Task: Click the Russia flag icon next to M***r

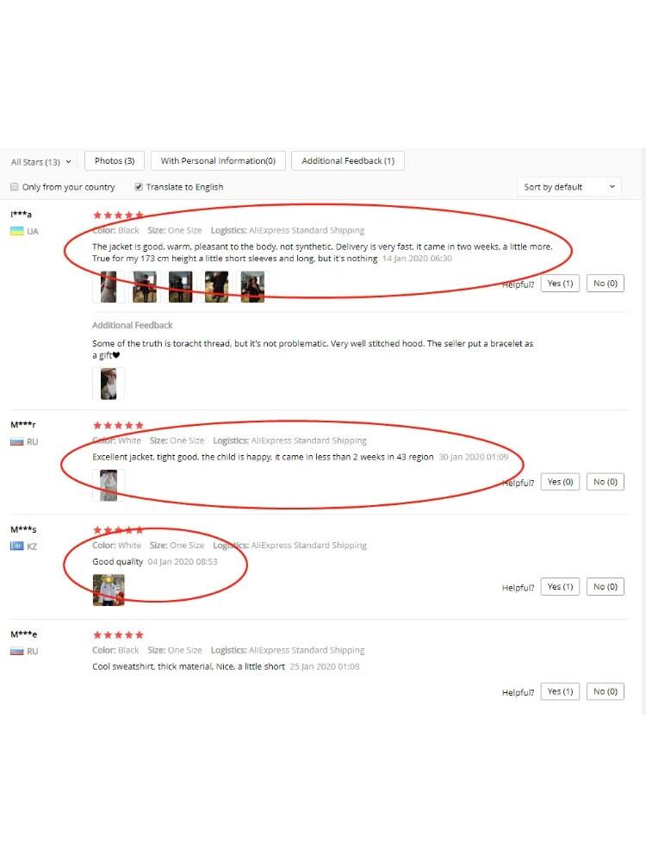Action: click(17, 441)
